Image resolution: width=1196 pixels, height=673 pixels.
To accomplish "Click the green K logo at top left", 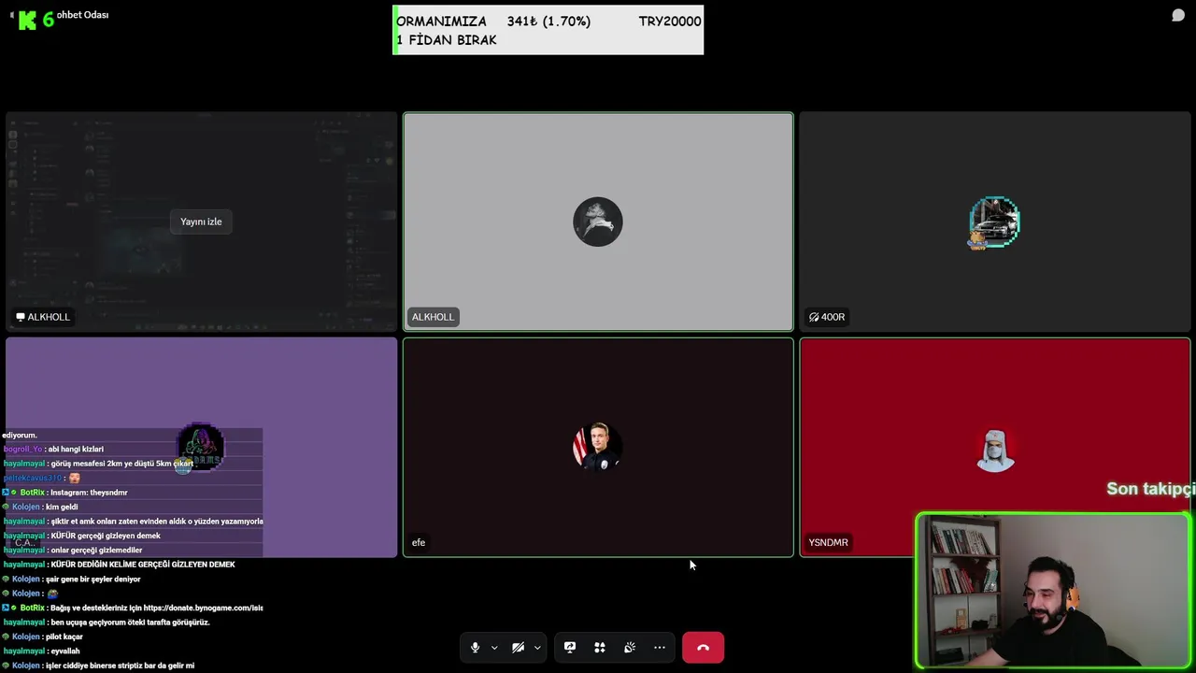I will coord(27,19).
